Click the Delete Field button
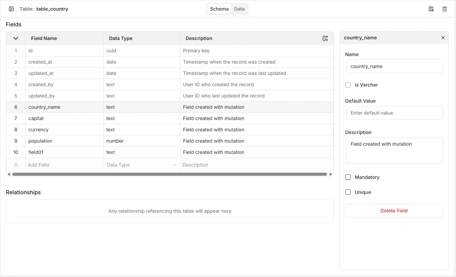 394,211
